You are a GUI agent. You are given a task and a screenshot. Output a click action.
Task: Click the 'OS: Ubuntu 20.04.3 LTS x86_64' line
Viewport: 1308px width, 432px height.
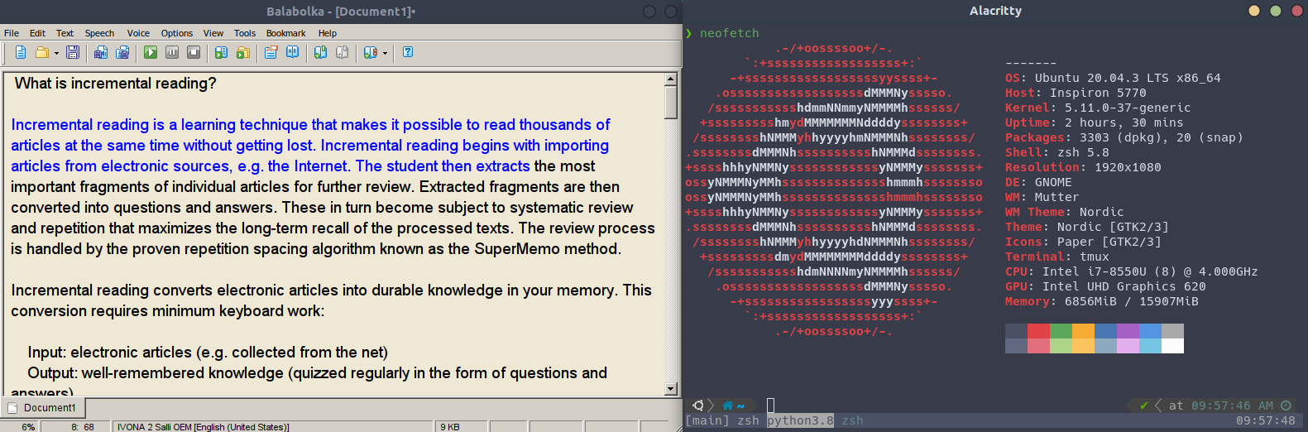tap(1113, 78)
